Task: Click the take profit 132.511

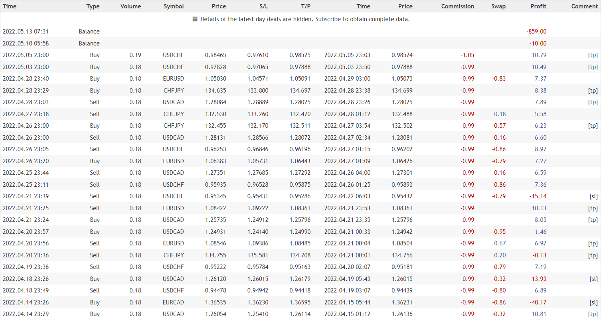Action: pyautogui.click(x=300, y=126)
